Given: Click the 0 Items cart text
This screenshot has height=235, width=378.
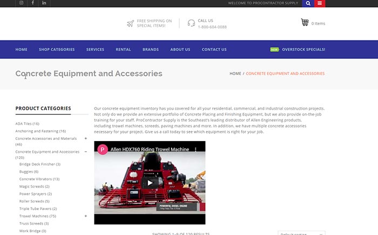Looking at the screenshot, I should click(318, 23).
